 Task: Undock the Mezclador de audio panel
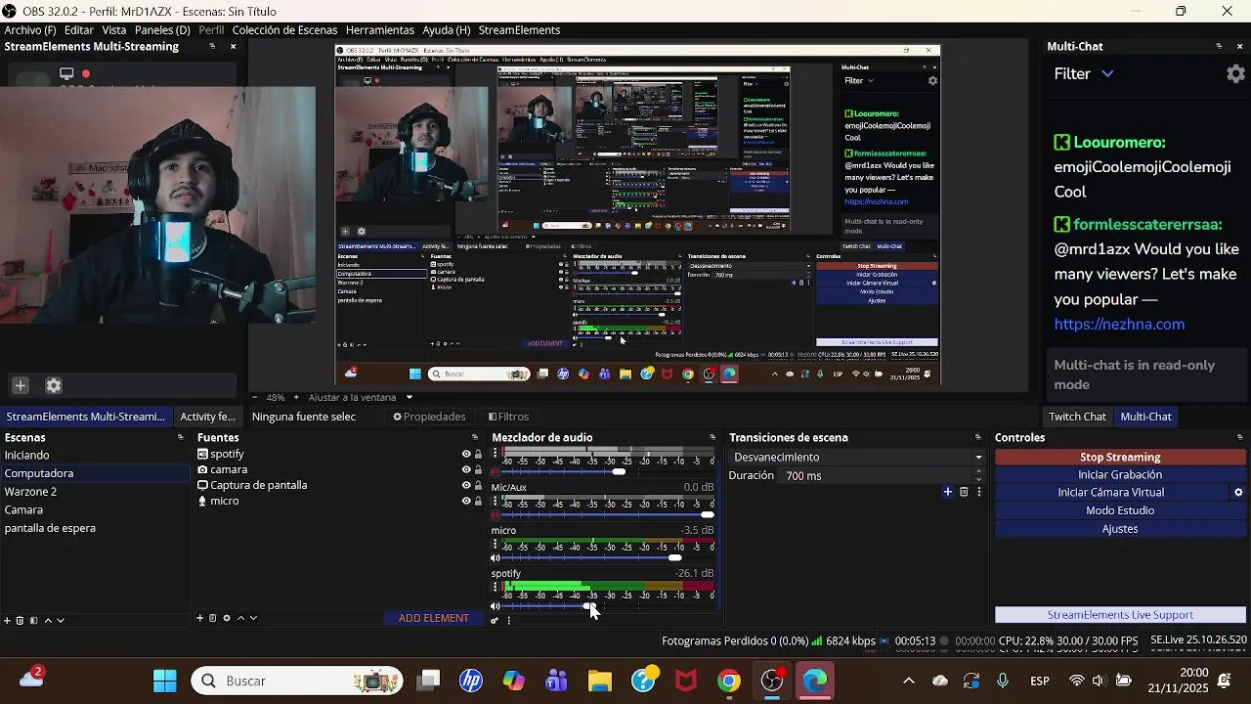click(x=712, y=438)
